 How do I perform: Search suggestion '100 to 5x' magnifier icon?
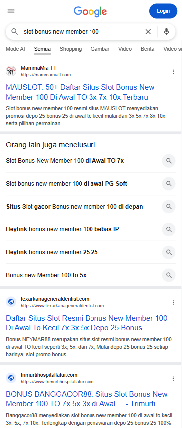pos(169,275)
